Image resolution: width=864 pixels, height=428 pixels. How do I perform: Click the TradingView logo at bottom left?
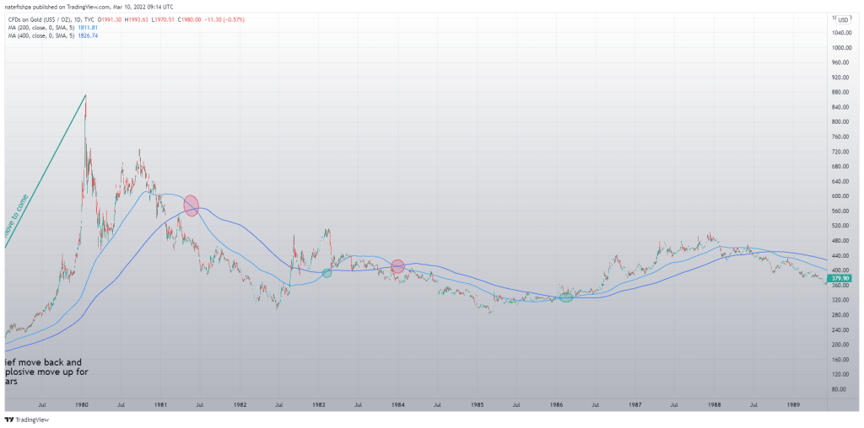click(25, 419)
